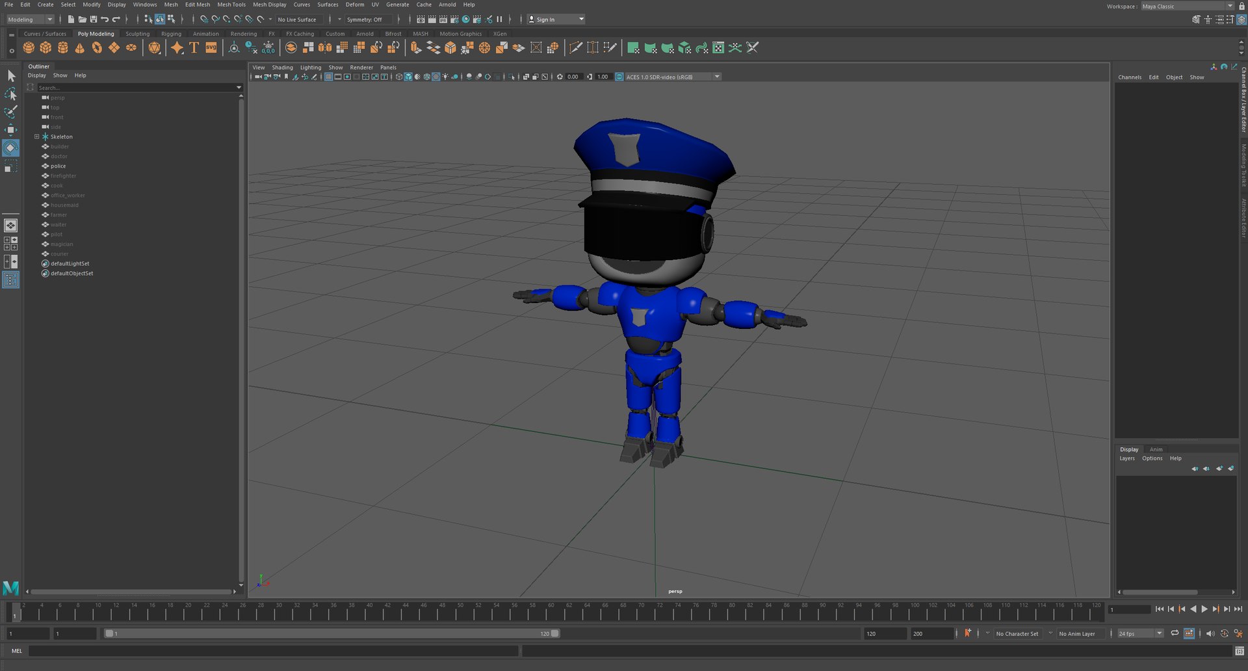The width and height of the screenshot is (1248, 671).
Task: Click the Outliner search field
Action: [135, 87]
